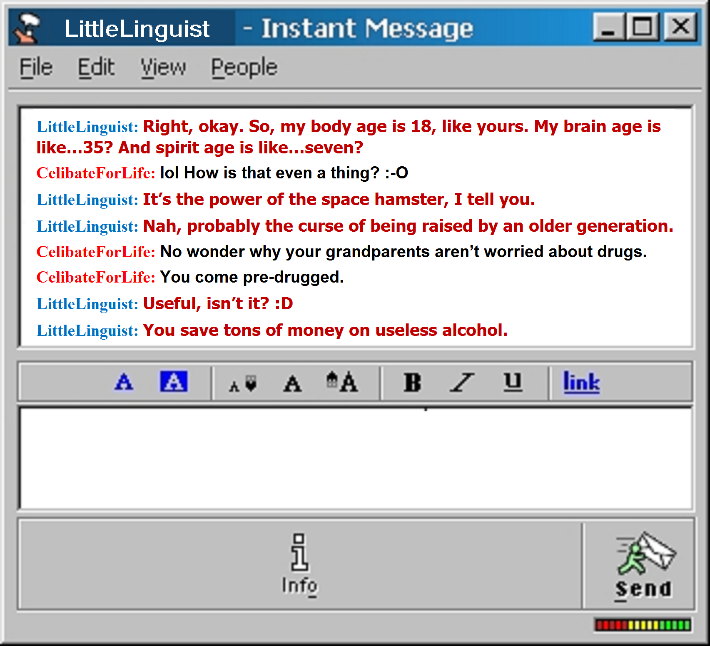This screenshot has width=710, height=646.
Task: Set normal font size A icon
Action: pyautogui.click(x=292, y=383)
